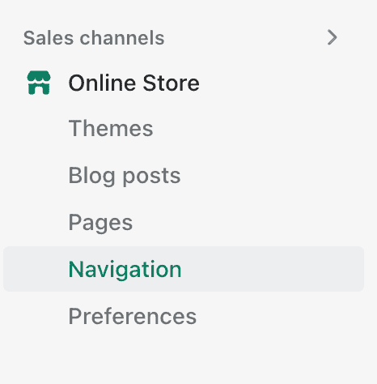Click the right-pointing arrow beside Sales channels
This screenshot has width=377, height=384.
coord(332,37)
